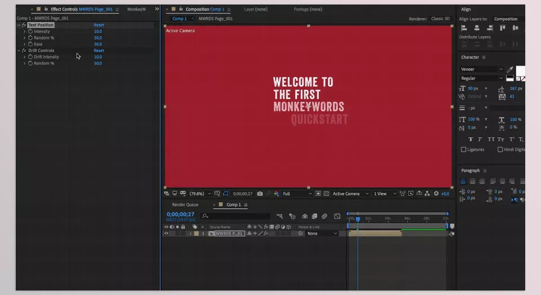Viewport: 541px width, 295px height.
Task: Open MWRDS Page_001 breadcrumb tab
Action: (216, 19)
